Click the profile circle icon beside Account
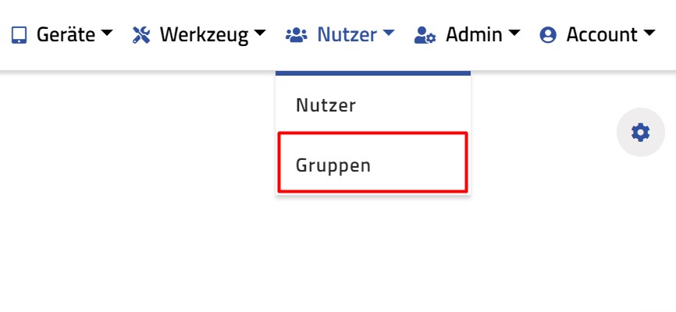Image resolution: width=676 pixels, height=312 pixels. click(x=548, y=34)
